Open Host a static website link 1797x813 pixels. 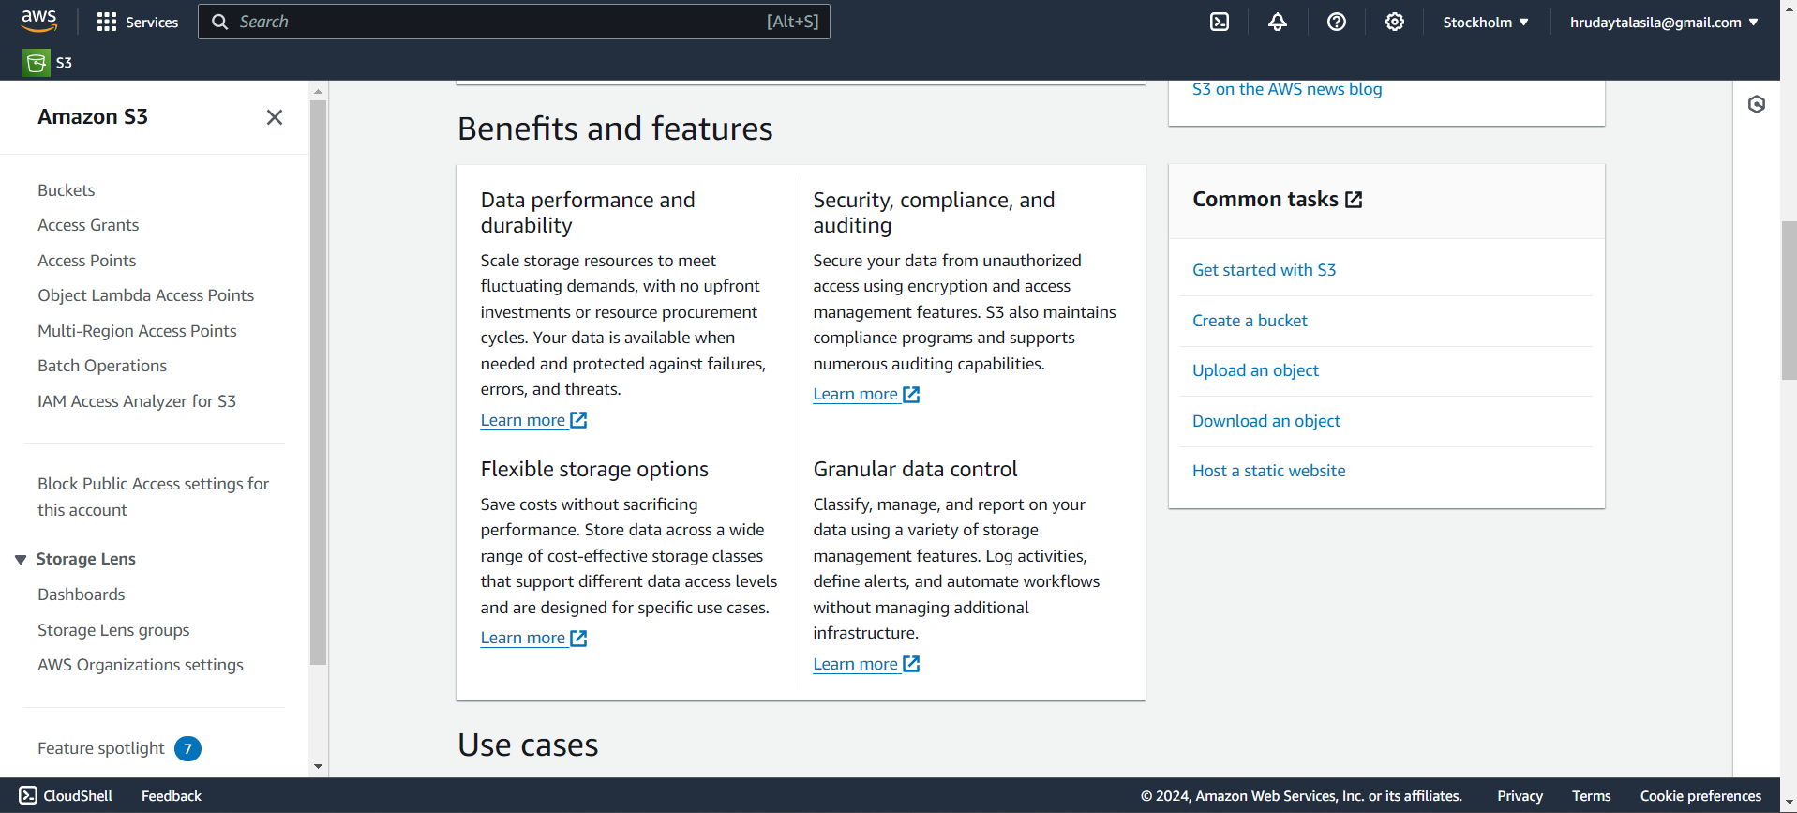(x=1268, y=471)
